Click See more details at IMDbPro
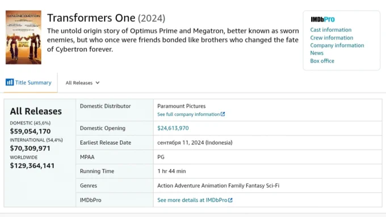The height and width of the screenshot is (217, 386). pos(192,200)
